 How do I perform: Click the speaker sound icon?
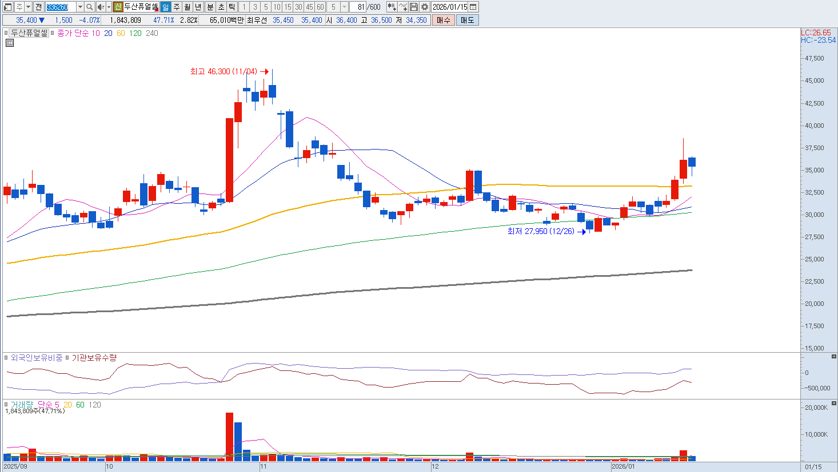[x=101, y=7]
